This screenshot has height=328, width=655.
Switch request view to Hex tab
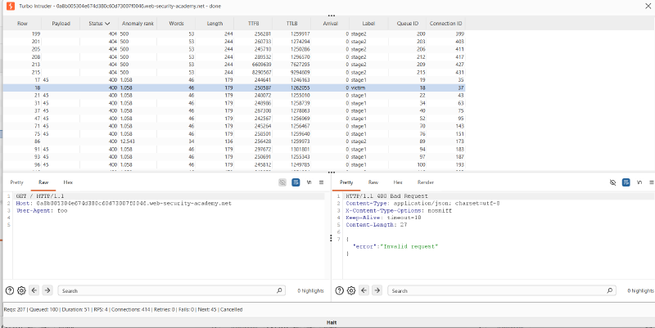[68, 182]
